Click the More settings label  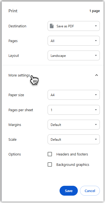pos(19,75)
